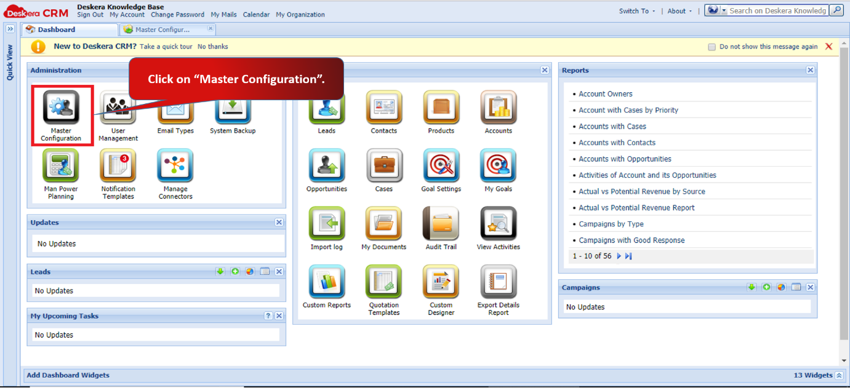This screenshot has height=388, width=850.
Task: Open My Documents
Action: click(384, 224)
